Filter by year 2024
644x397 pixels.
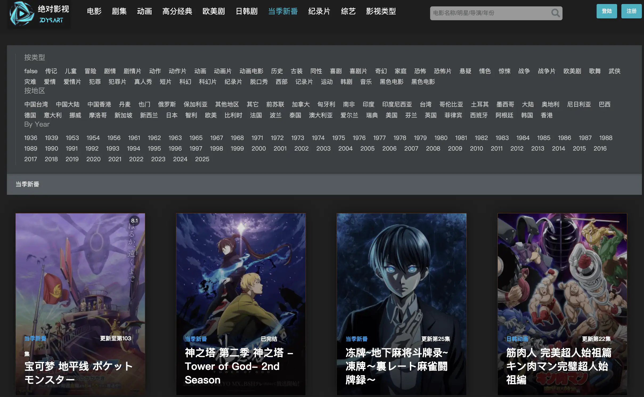pos(180,159)
